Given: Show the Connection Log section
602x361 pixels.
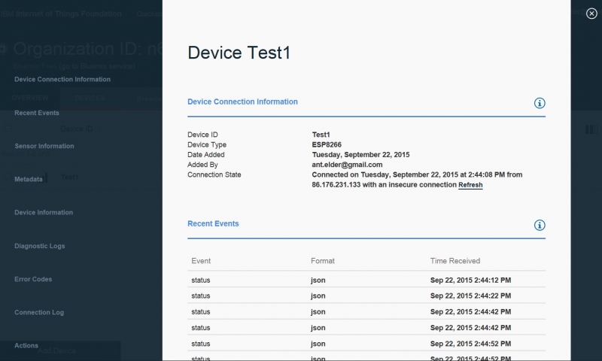Looking at the screenshot, I should click(x=39, y=312).
